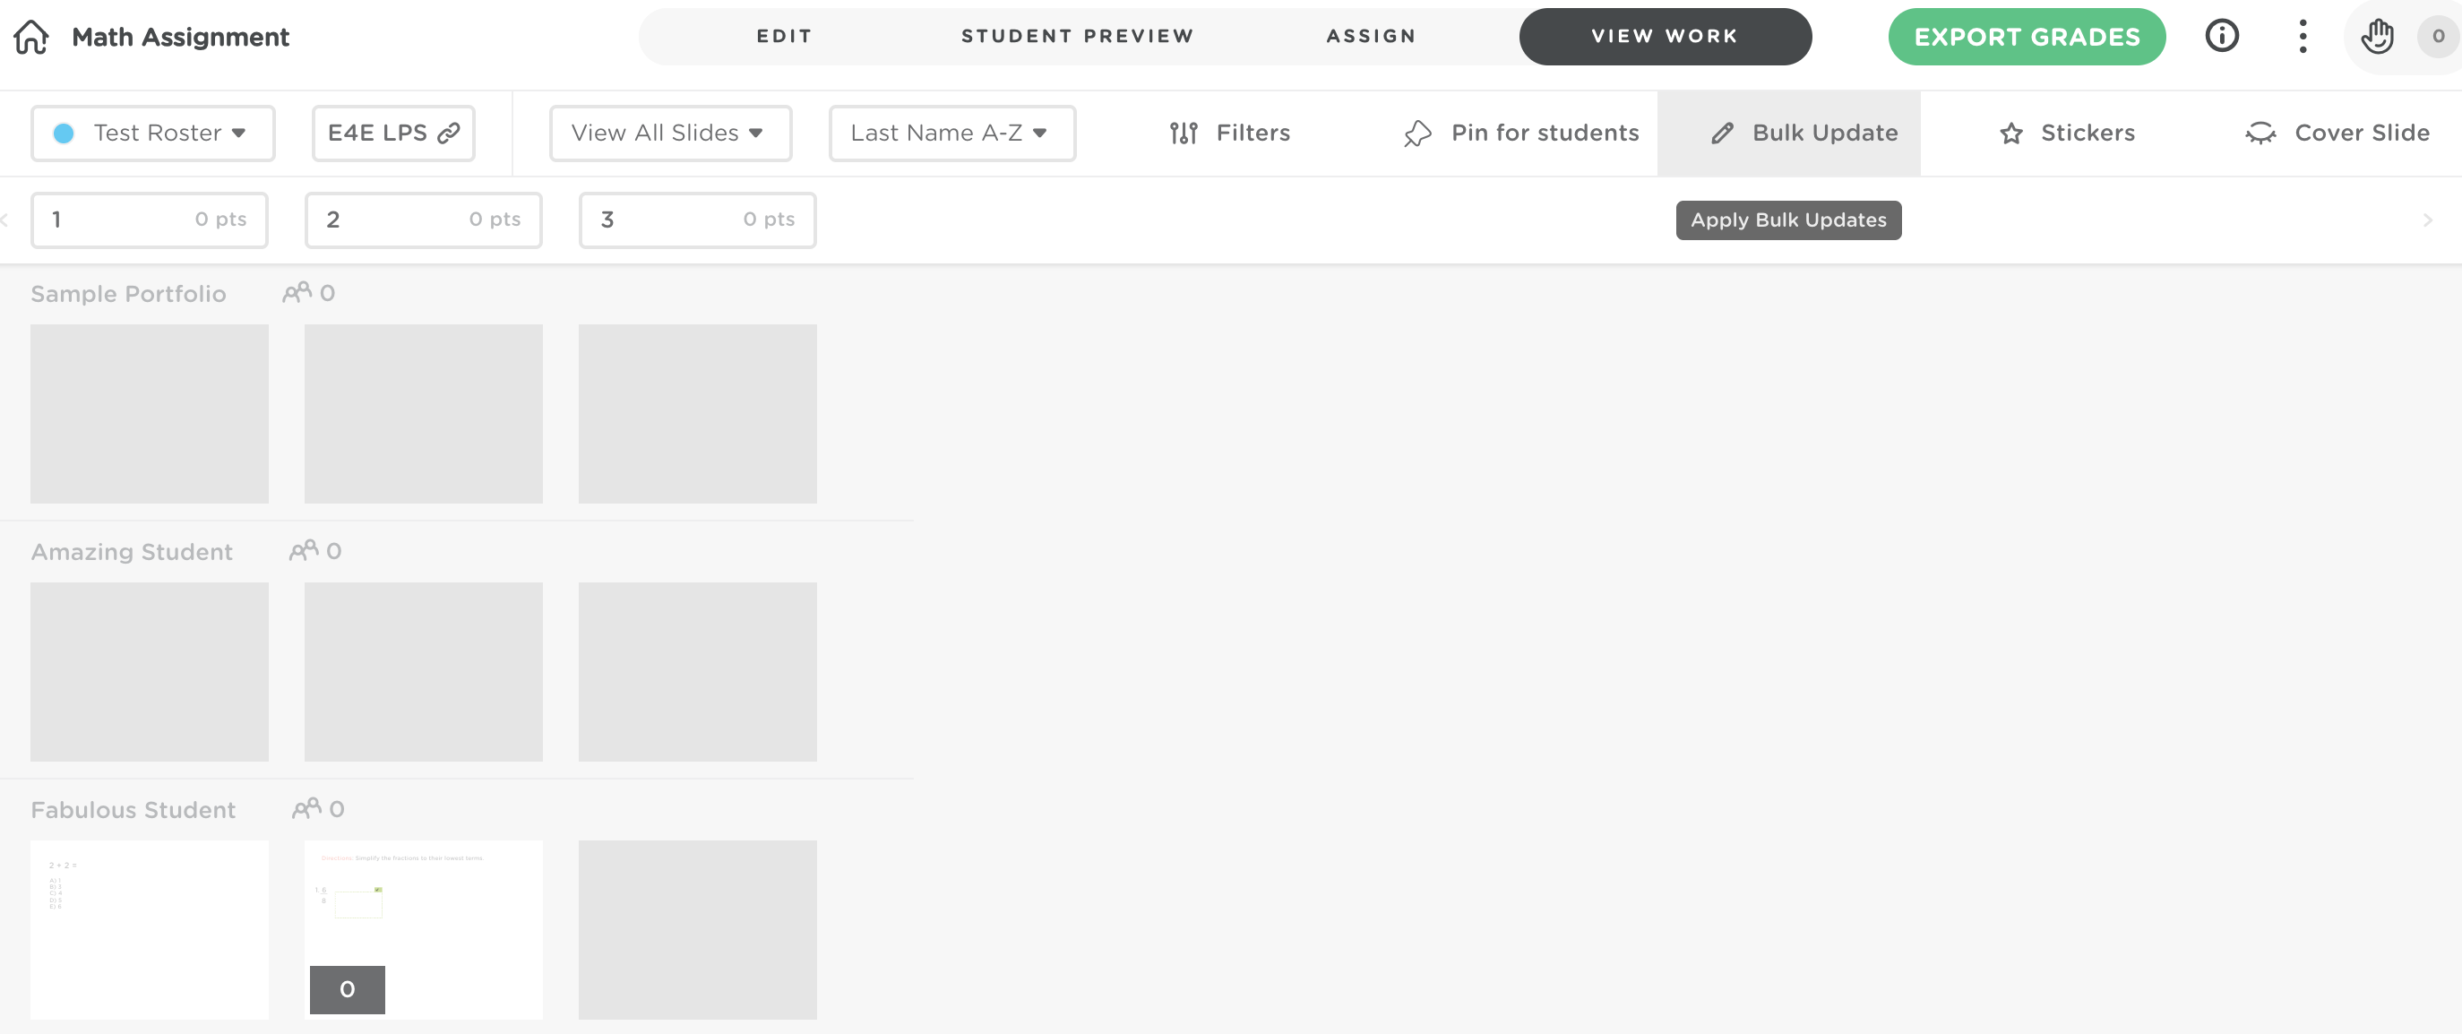Click the home icon

click(31, 37)
